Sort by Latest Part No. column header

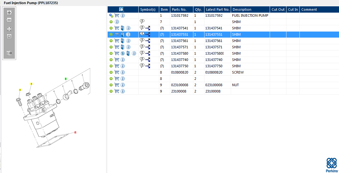click(217, 9)
